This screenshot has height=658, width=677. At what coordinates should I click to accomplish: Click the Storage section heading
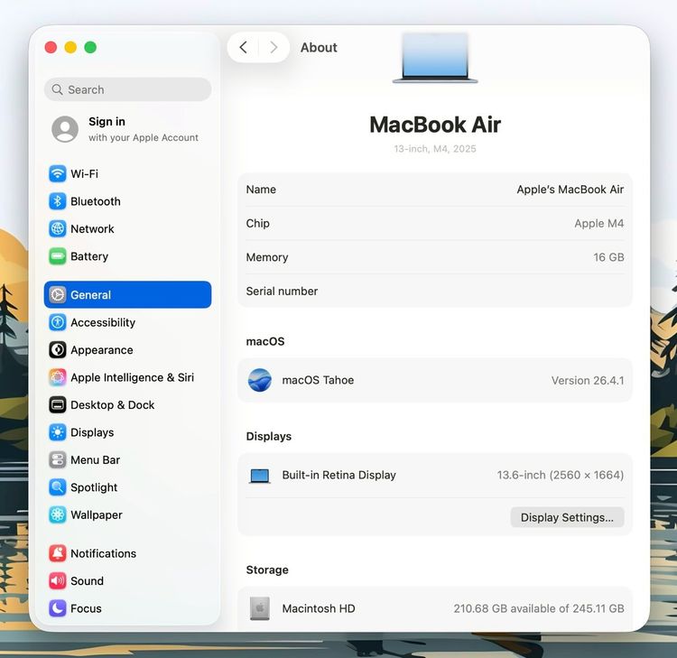tap(267, 570)
